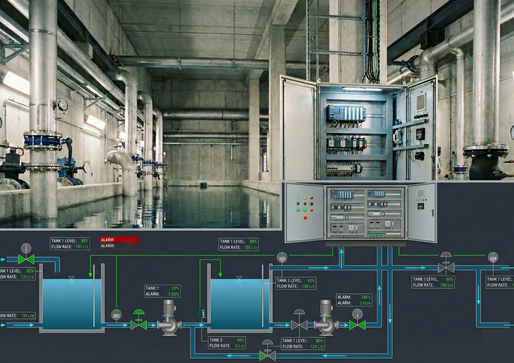Click gray dome valve on upper right pipe
This screenshot has height=363, width=514.
(446, 267)
